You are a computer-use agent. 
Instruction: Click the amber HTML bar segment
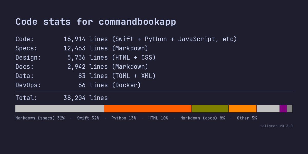[242, 108]
